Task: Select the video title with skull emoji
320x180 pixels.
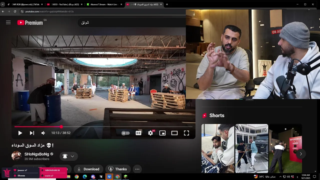Action: coord(32,145)
